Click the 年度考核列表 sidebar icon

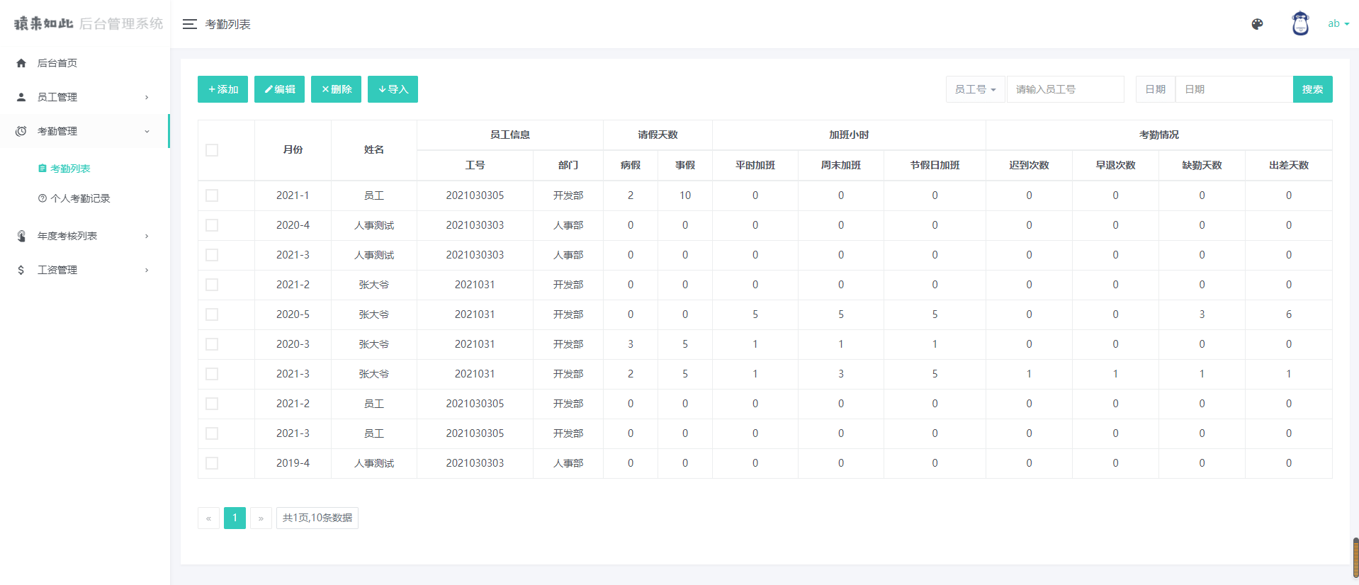(21, 236)
